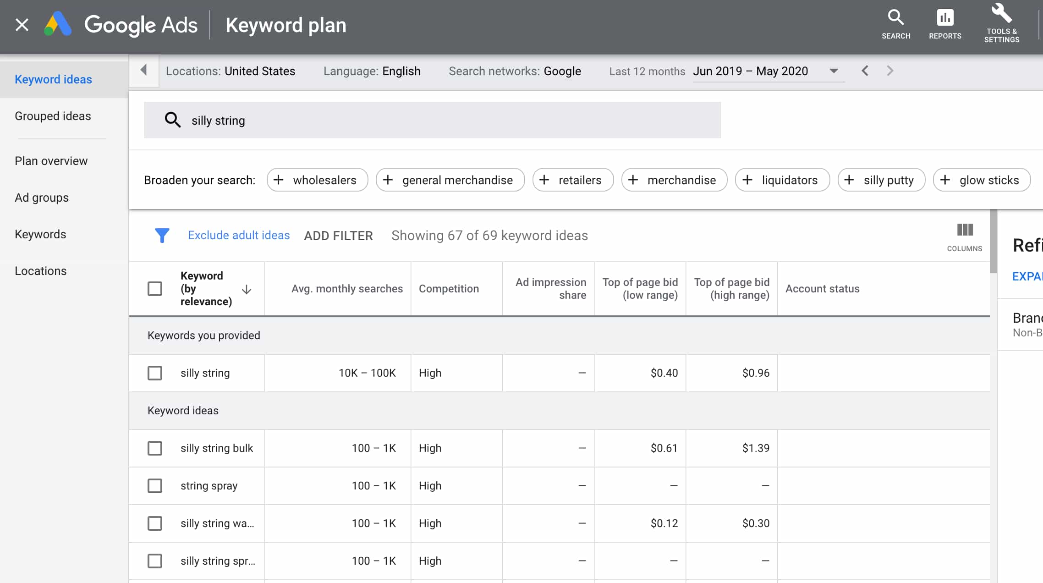1043x583 pixels.
Task: Click the Google Ads logo
Action: pos(58,25)
